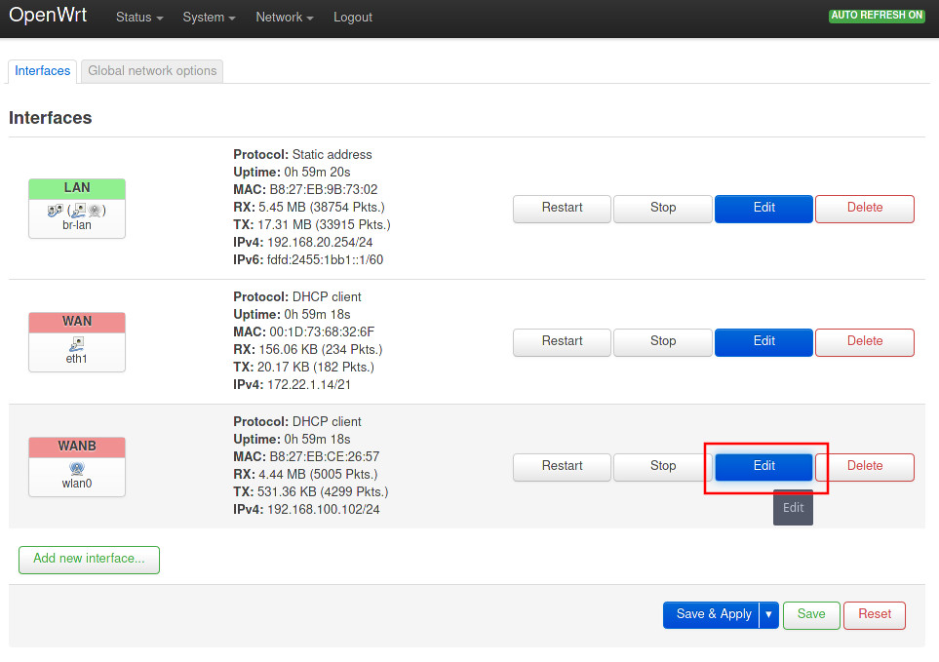This screenshot has width=939, height=662.
Task: Toggle the AUTO REFRESH ON indicator
Action: click(x=877, y=15)
